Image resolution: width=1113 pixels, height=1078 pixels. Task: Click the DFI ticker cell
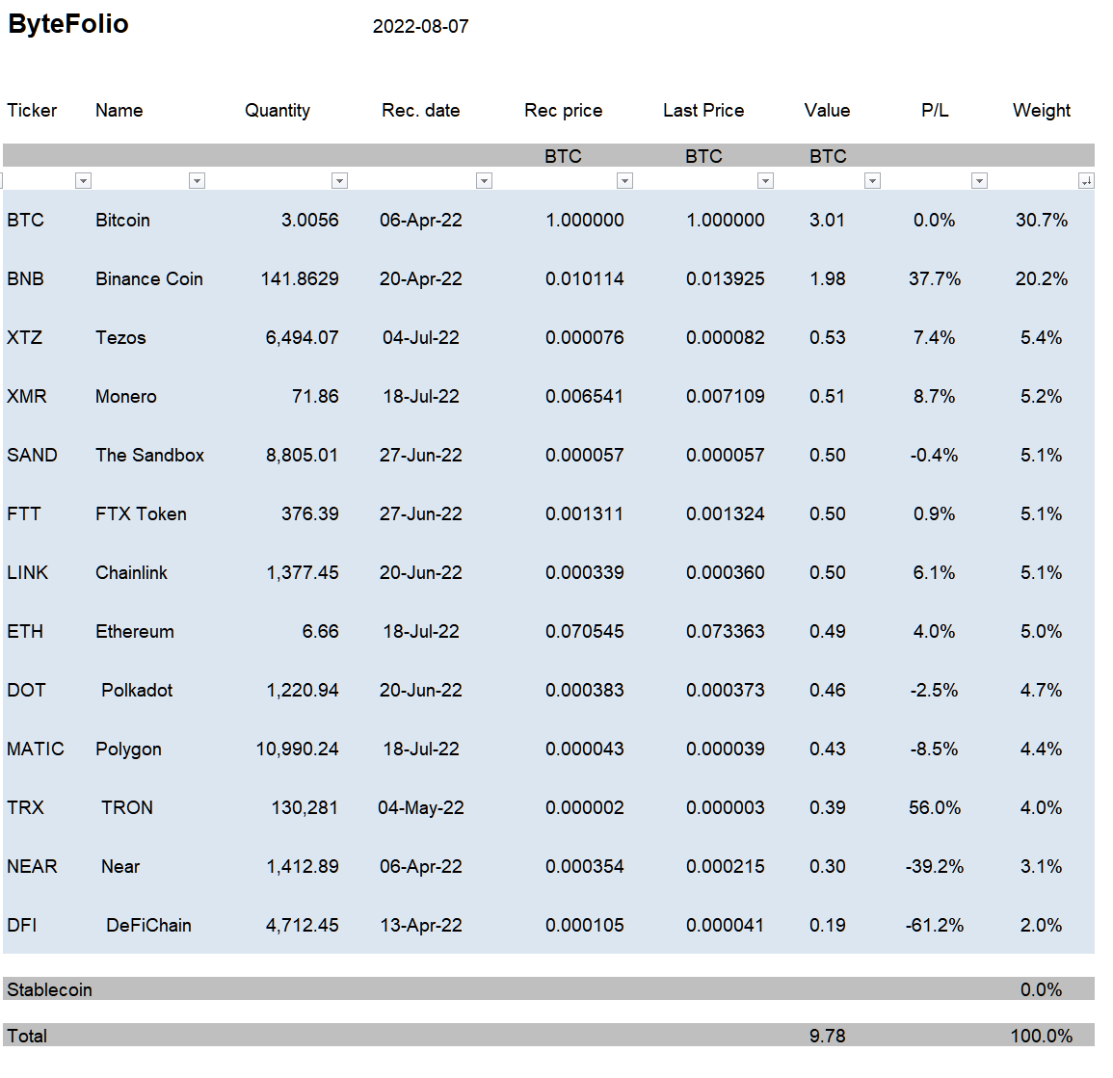[22, 926]
